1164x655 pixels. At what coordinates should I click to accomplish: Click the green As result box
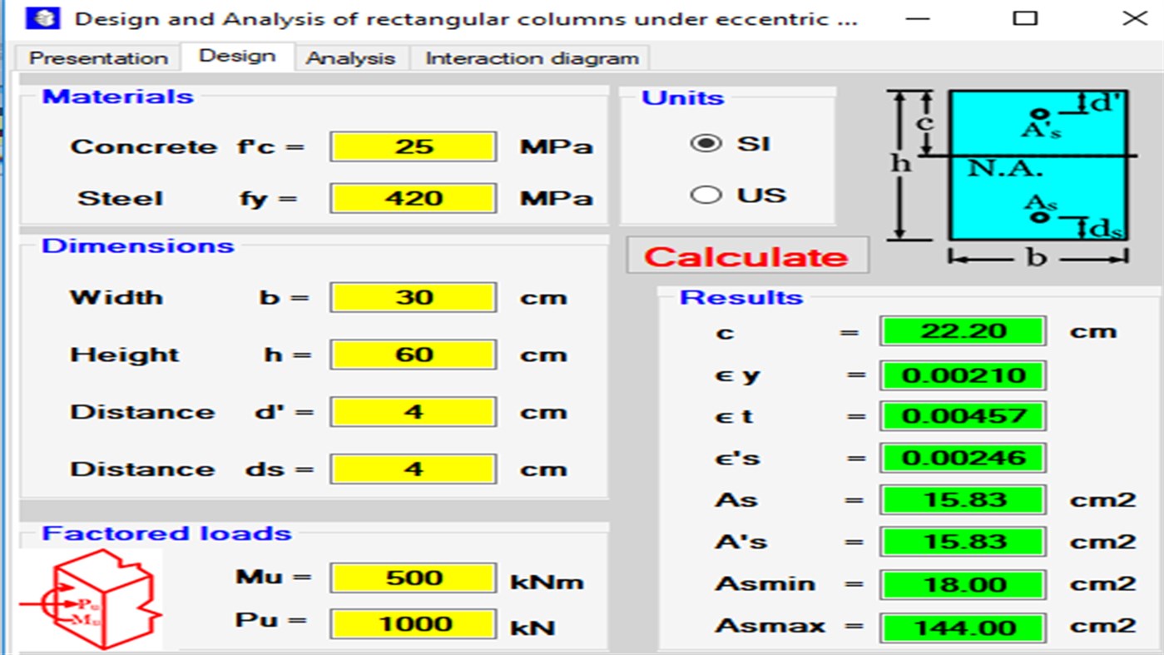coord(962,499)
